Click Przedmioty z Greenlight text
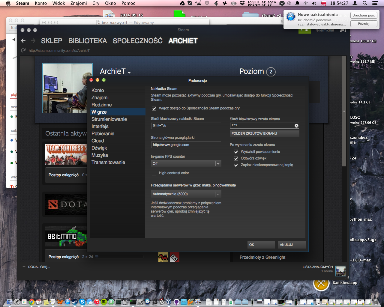The height and width of the screenshot is (307, 384). pos(262,257)
